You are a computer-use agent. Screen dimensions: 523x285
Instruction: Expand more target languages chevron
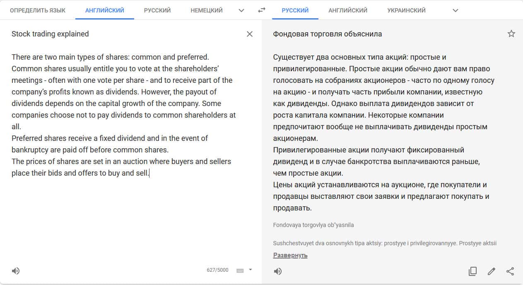pos(456,10)
